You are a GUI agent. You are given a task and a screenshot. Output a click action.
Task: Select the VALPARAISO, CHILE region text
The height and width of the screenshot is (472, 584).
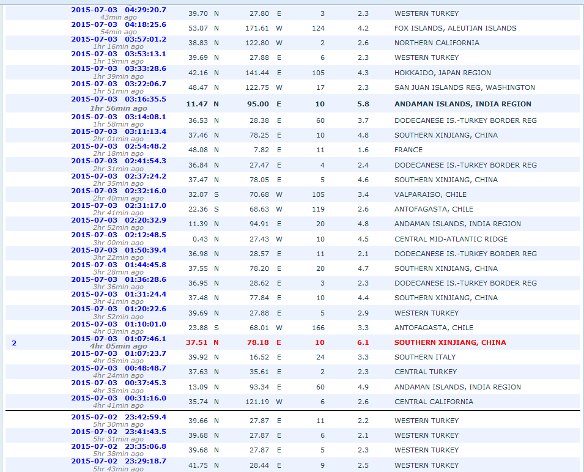(431, 194)
